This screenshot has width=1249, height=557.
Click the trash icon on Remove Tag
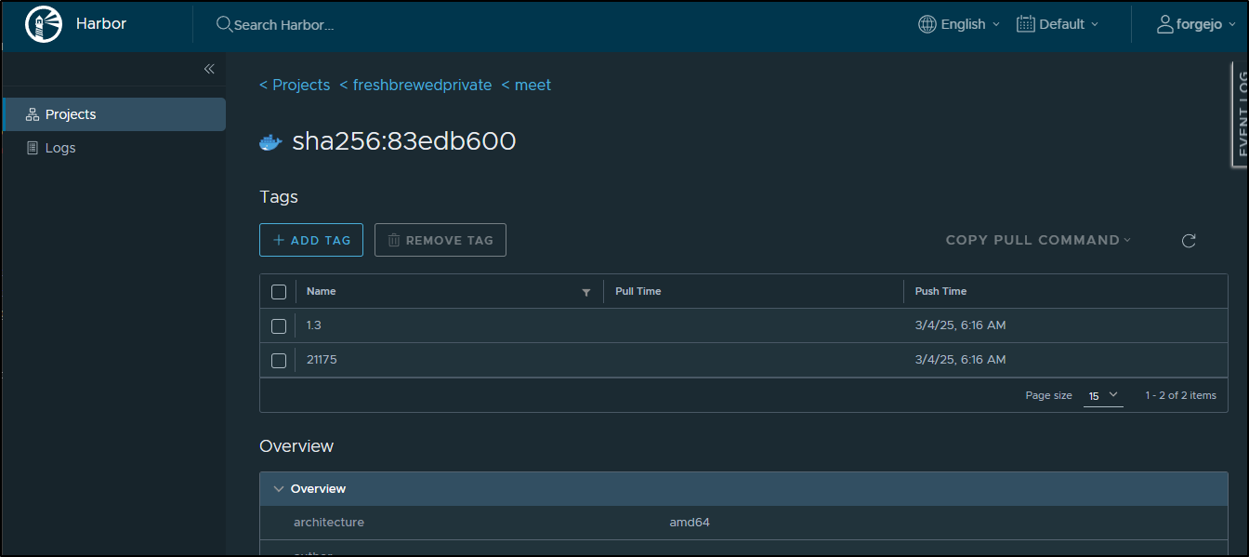(x=394, y=240)
